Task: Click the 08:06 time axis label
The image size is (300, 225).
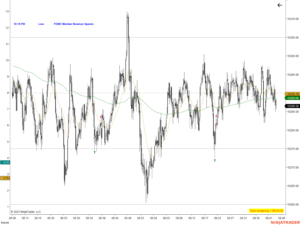Action: (x=12, y=218)
